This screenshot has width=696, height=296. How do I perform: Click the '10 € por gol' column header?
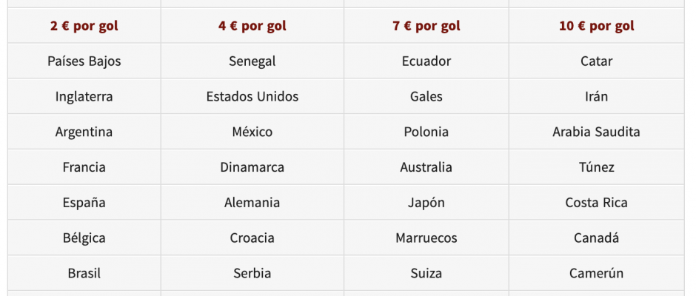click(597, 26)
